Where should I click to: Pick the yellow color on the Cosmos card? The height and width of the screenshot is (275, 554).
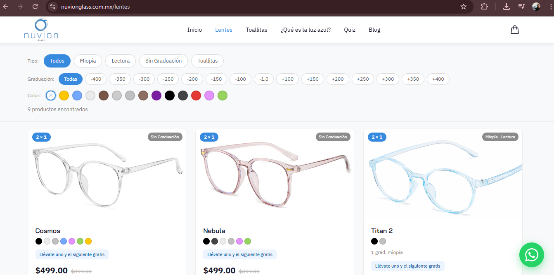[88, 241]
